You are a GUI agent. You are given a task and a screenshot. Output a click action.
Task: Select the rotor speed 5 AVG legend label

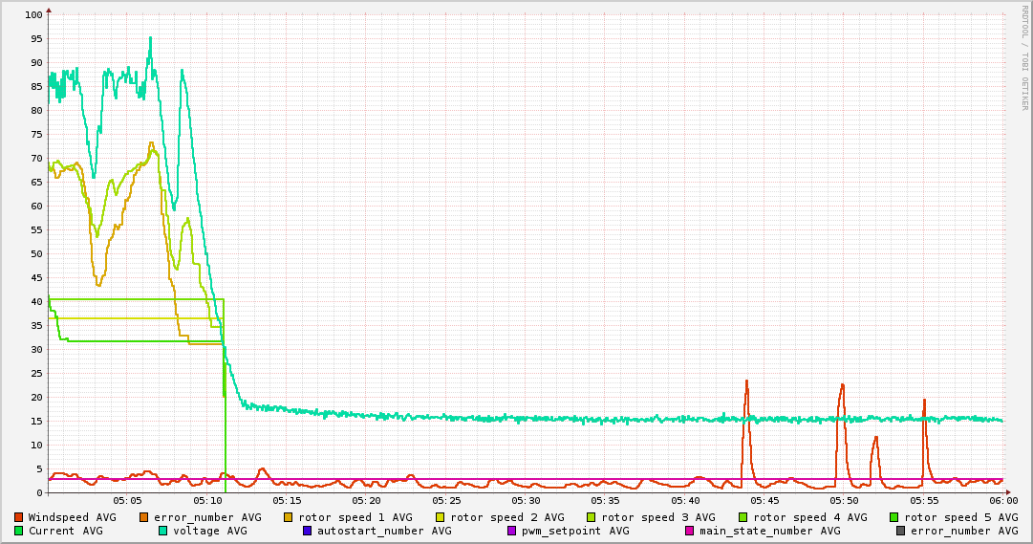tap(961, 517)
